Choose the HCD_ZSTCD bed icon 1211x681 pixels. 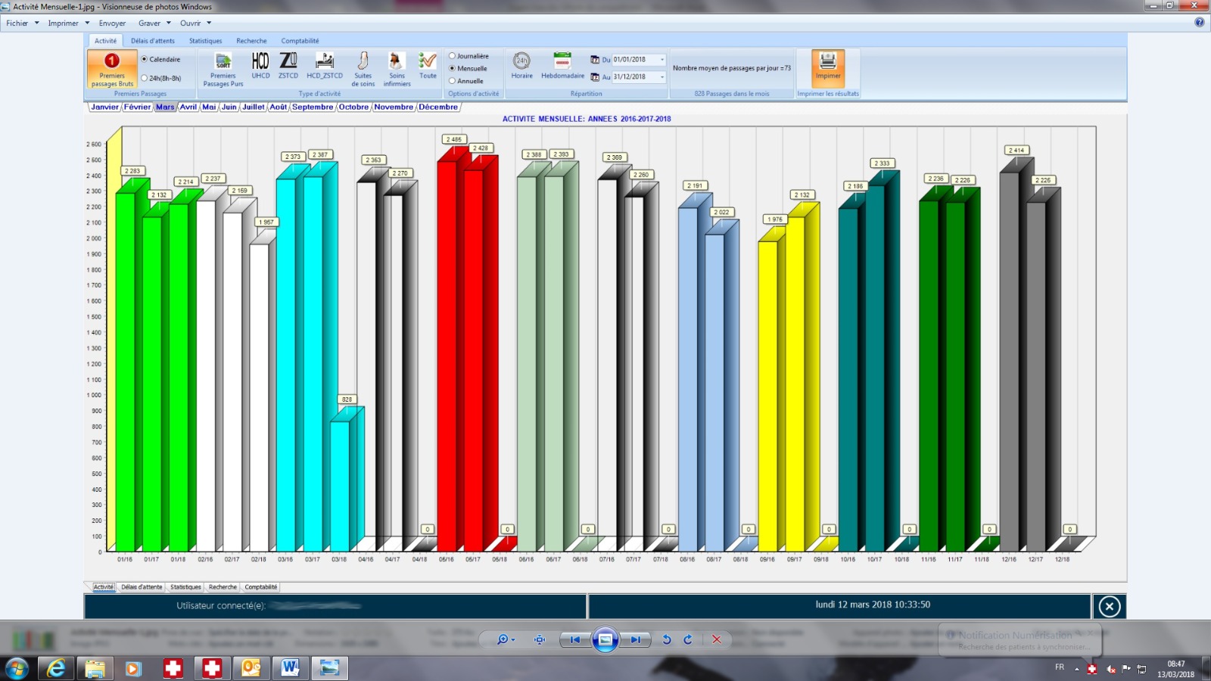click(325, 65)
